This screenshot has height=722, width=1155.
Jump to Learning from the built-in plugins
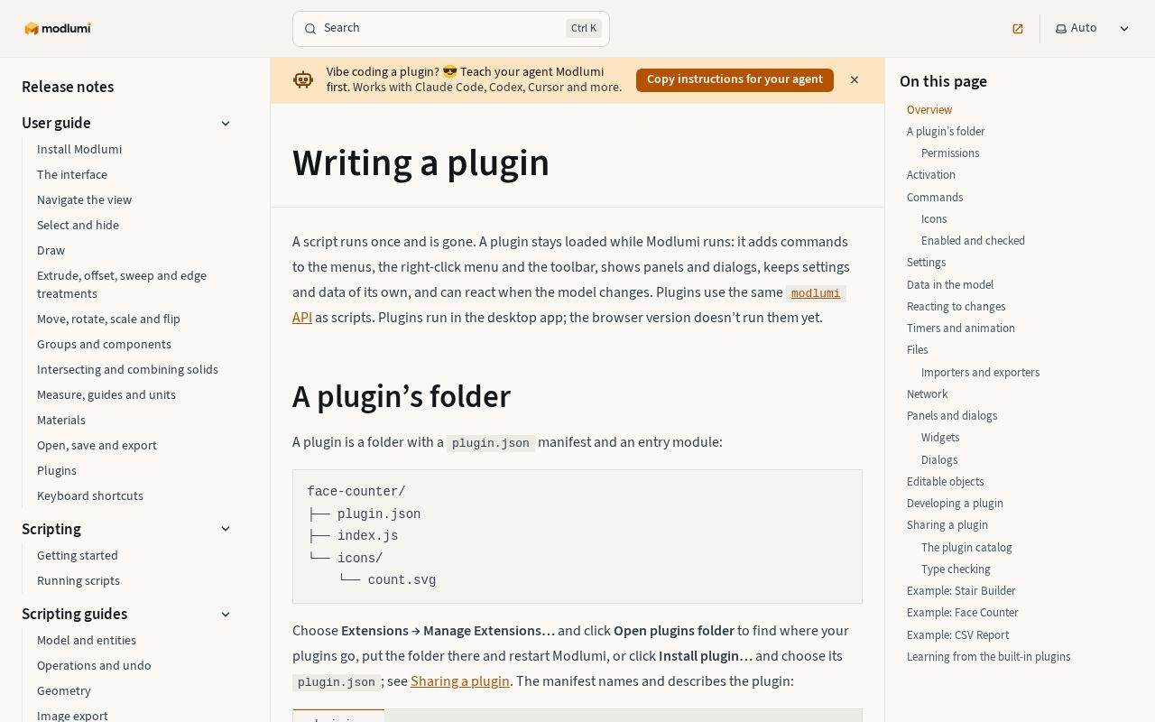[989, 657]
